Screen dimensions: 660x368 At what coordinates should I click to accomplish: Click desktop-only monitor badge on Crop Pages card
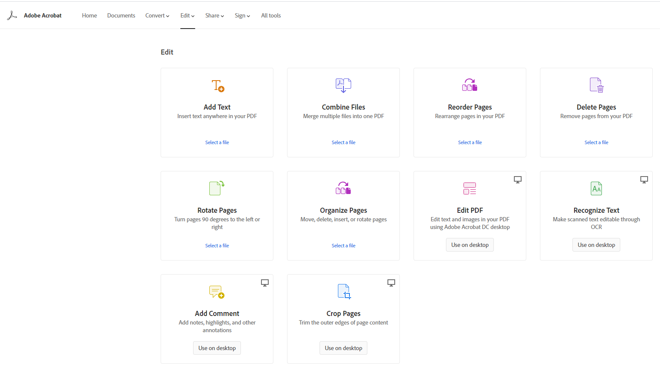391,283
